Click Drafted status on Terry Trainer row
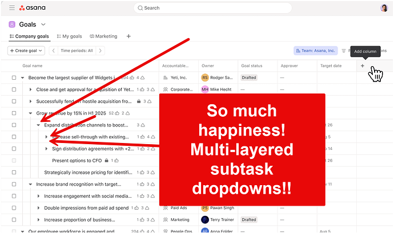The image size is (394, 233). [249, 220]
